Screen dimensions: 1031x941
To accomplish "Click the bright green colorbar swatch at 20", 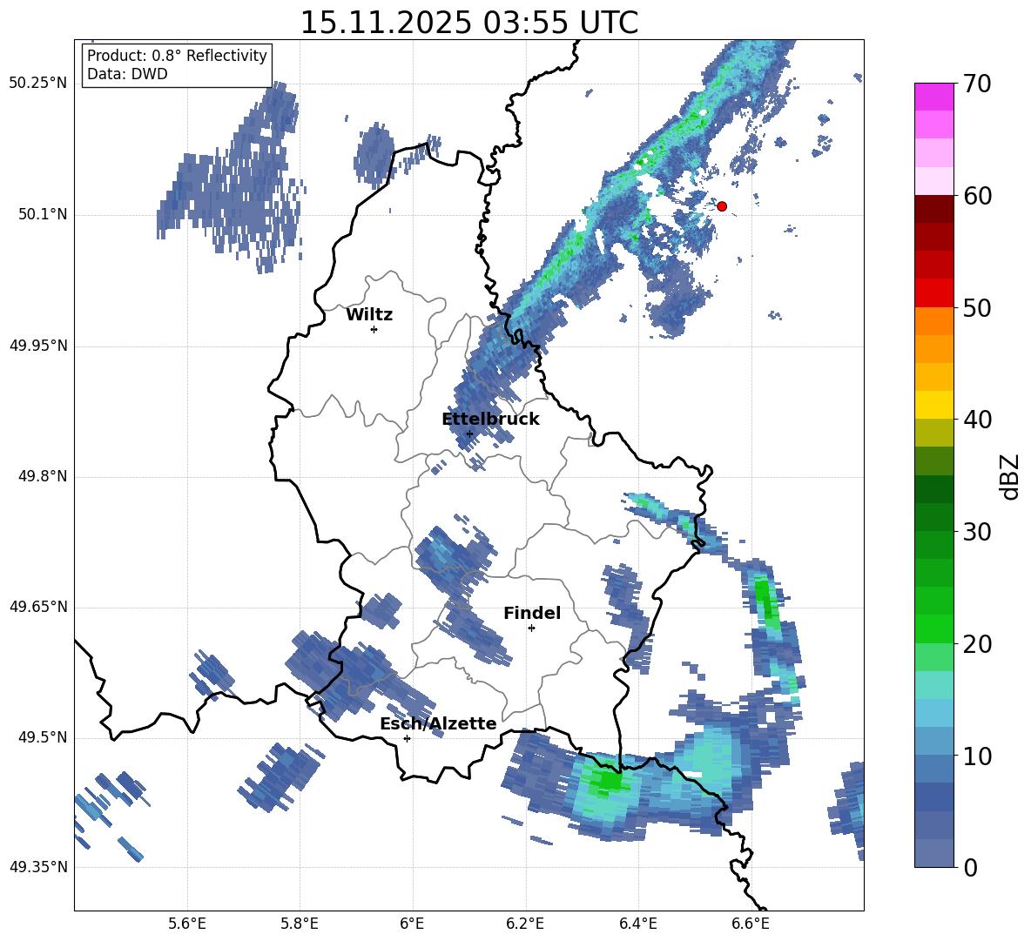I will click(933, 629).
